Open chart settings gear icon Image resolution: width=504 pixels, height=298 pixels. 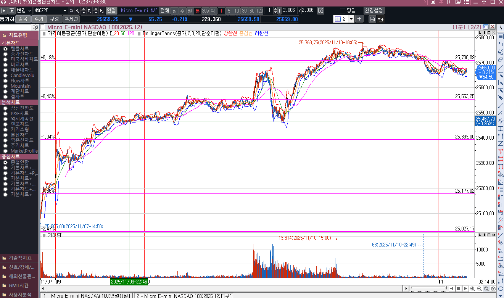pos(493,289)
